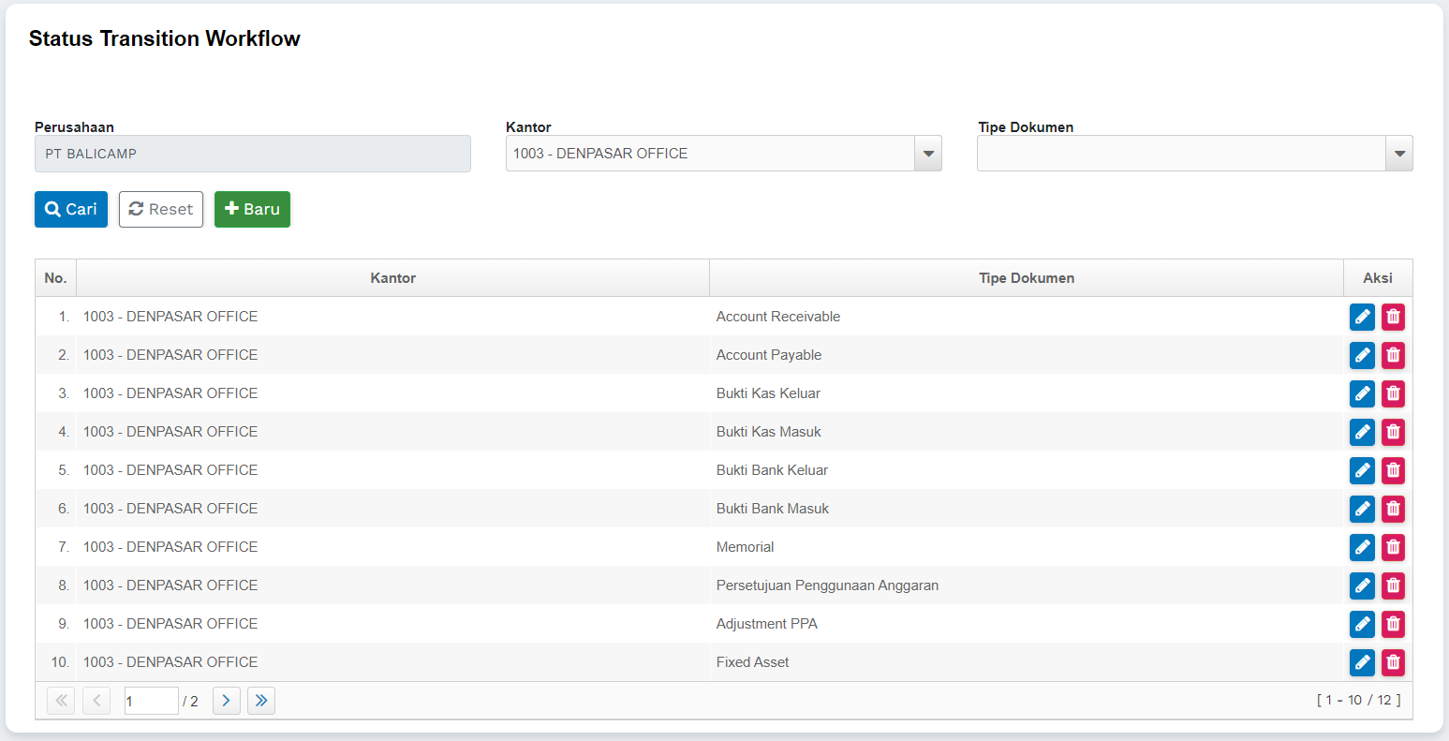
Task: Edit Persetujuan Penggunaan Anggaran entry
Action: coord(1362,586)
